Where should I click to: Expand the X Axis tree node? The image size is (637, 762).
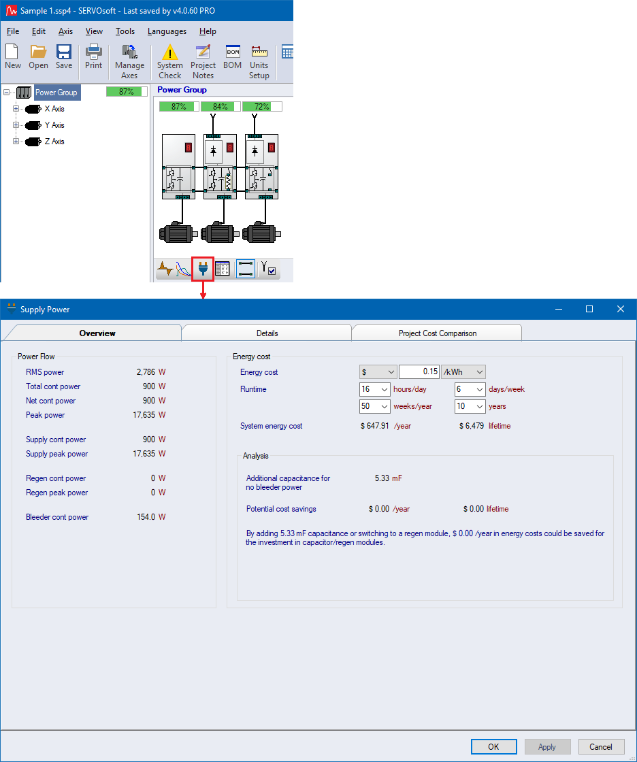click(x=16, y=109)
